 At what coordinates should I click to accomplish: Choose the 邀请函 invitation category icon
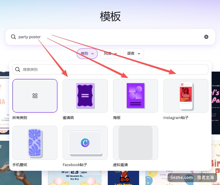coord(85,96)
